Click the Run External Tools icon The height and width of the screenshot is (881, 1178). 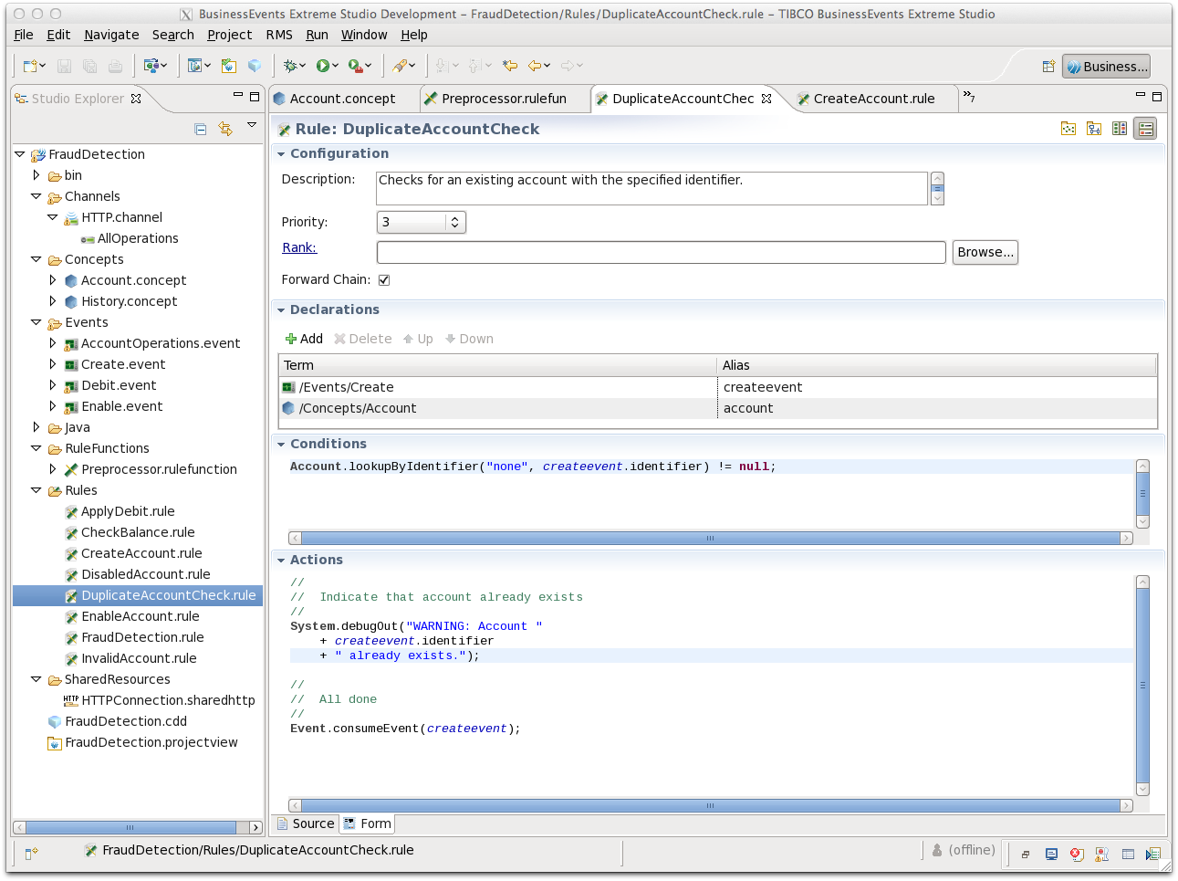tap(356, 66)
